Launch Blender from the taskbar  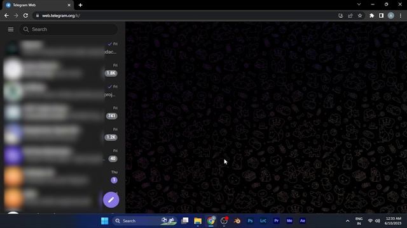237,221
